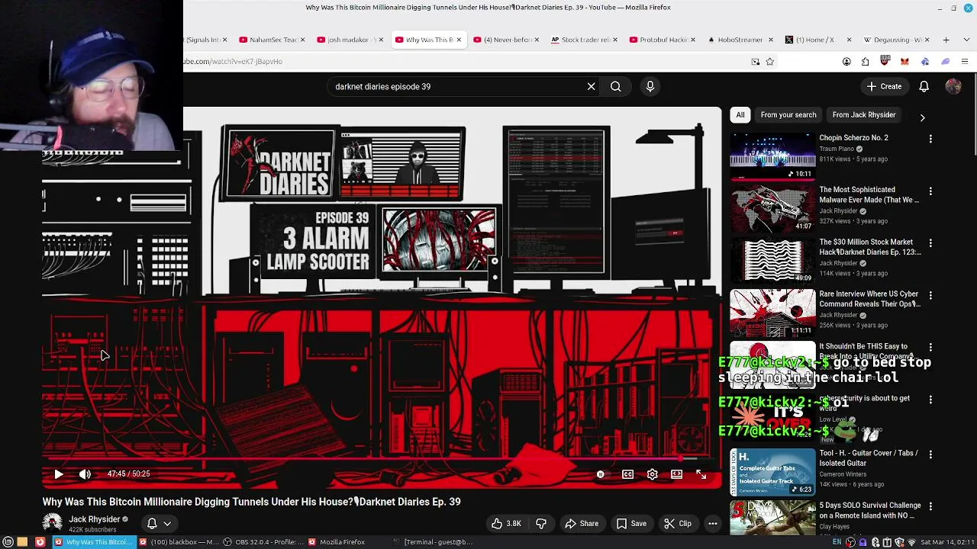Select the All filter chip
Screen dimensions: 977x549
[740, 115]
